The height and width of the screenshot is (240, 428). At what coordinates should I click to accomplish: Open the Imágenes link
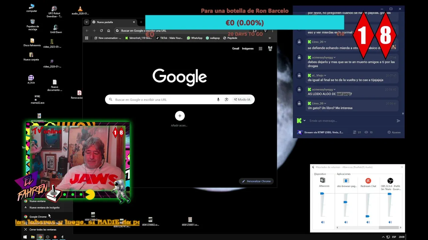tap(248, 48)
